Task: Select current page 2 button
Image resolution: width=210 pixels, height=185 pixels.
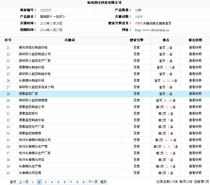Action: [39, 182]
